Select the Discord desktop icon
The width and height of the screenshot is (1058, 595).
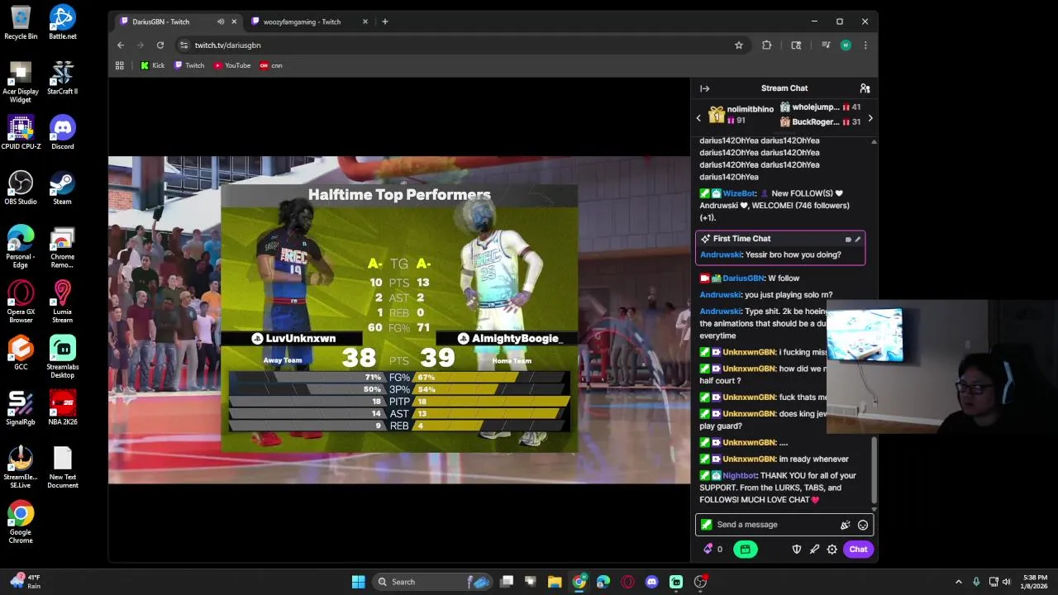click(62, 133)
